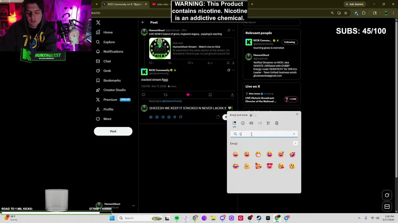Image resolution: width=398 pixels, height=223 pixels.
Task: Open the Kick stream link card thumbnail
Action: click(160, 48)
